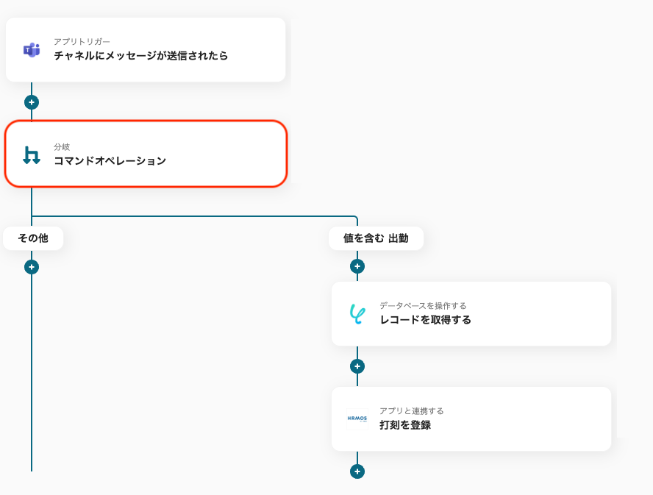Open the コマンドオペレーション branch step
653x495 pixels.
coord(146,154)
